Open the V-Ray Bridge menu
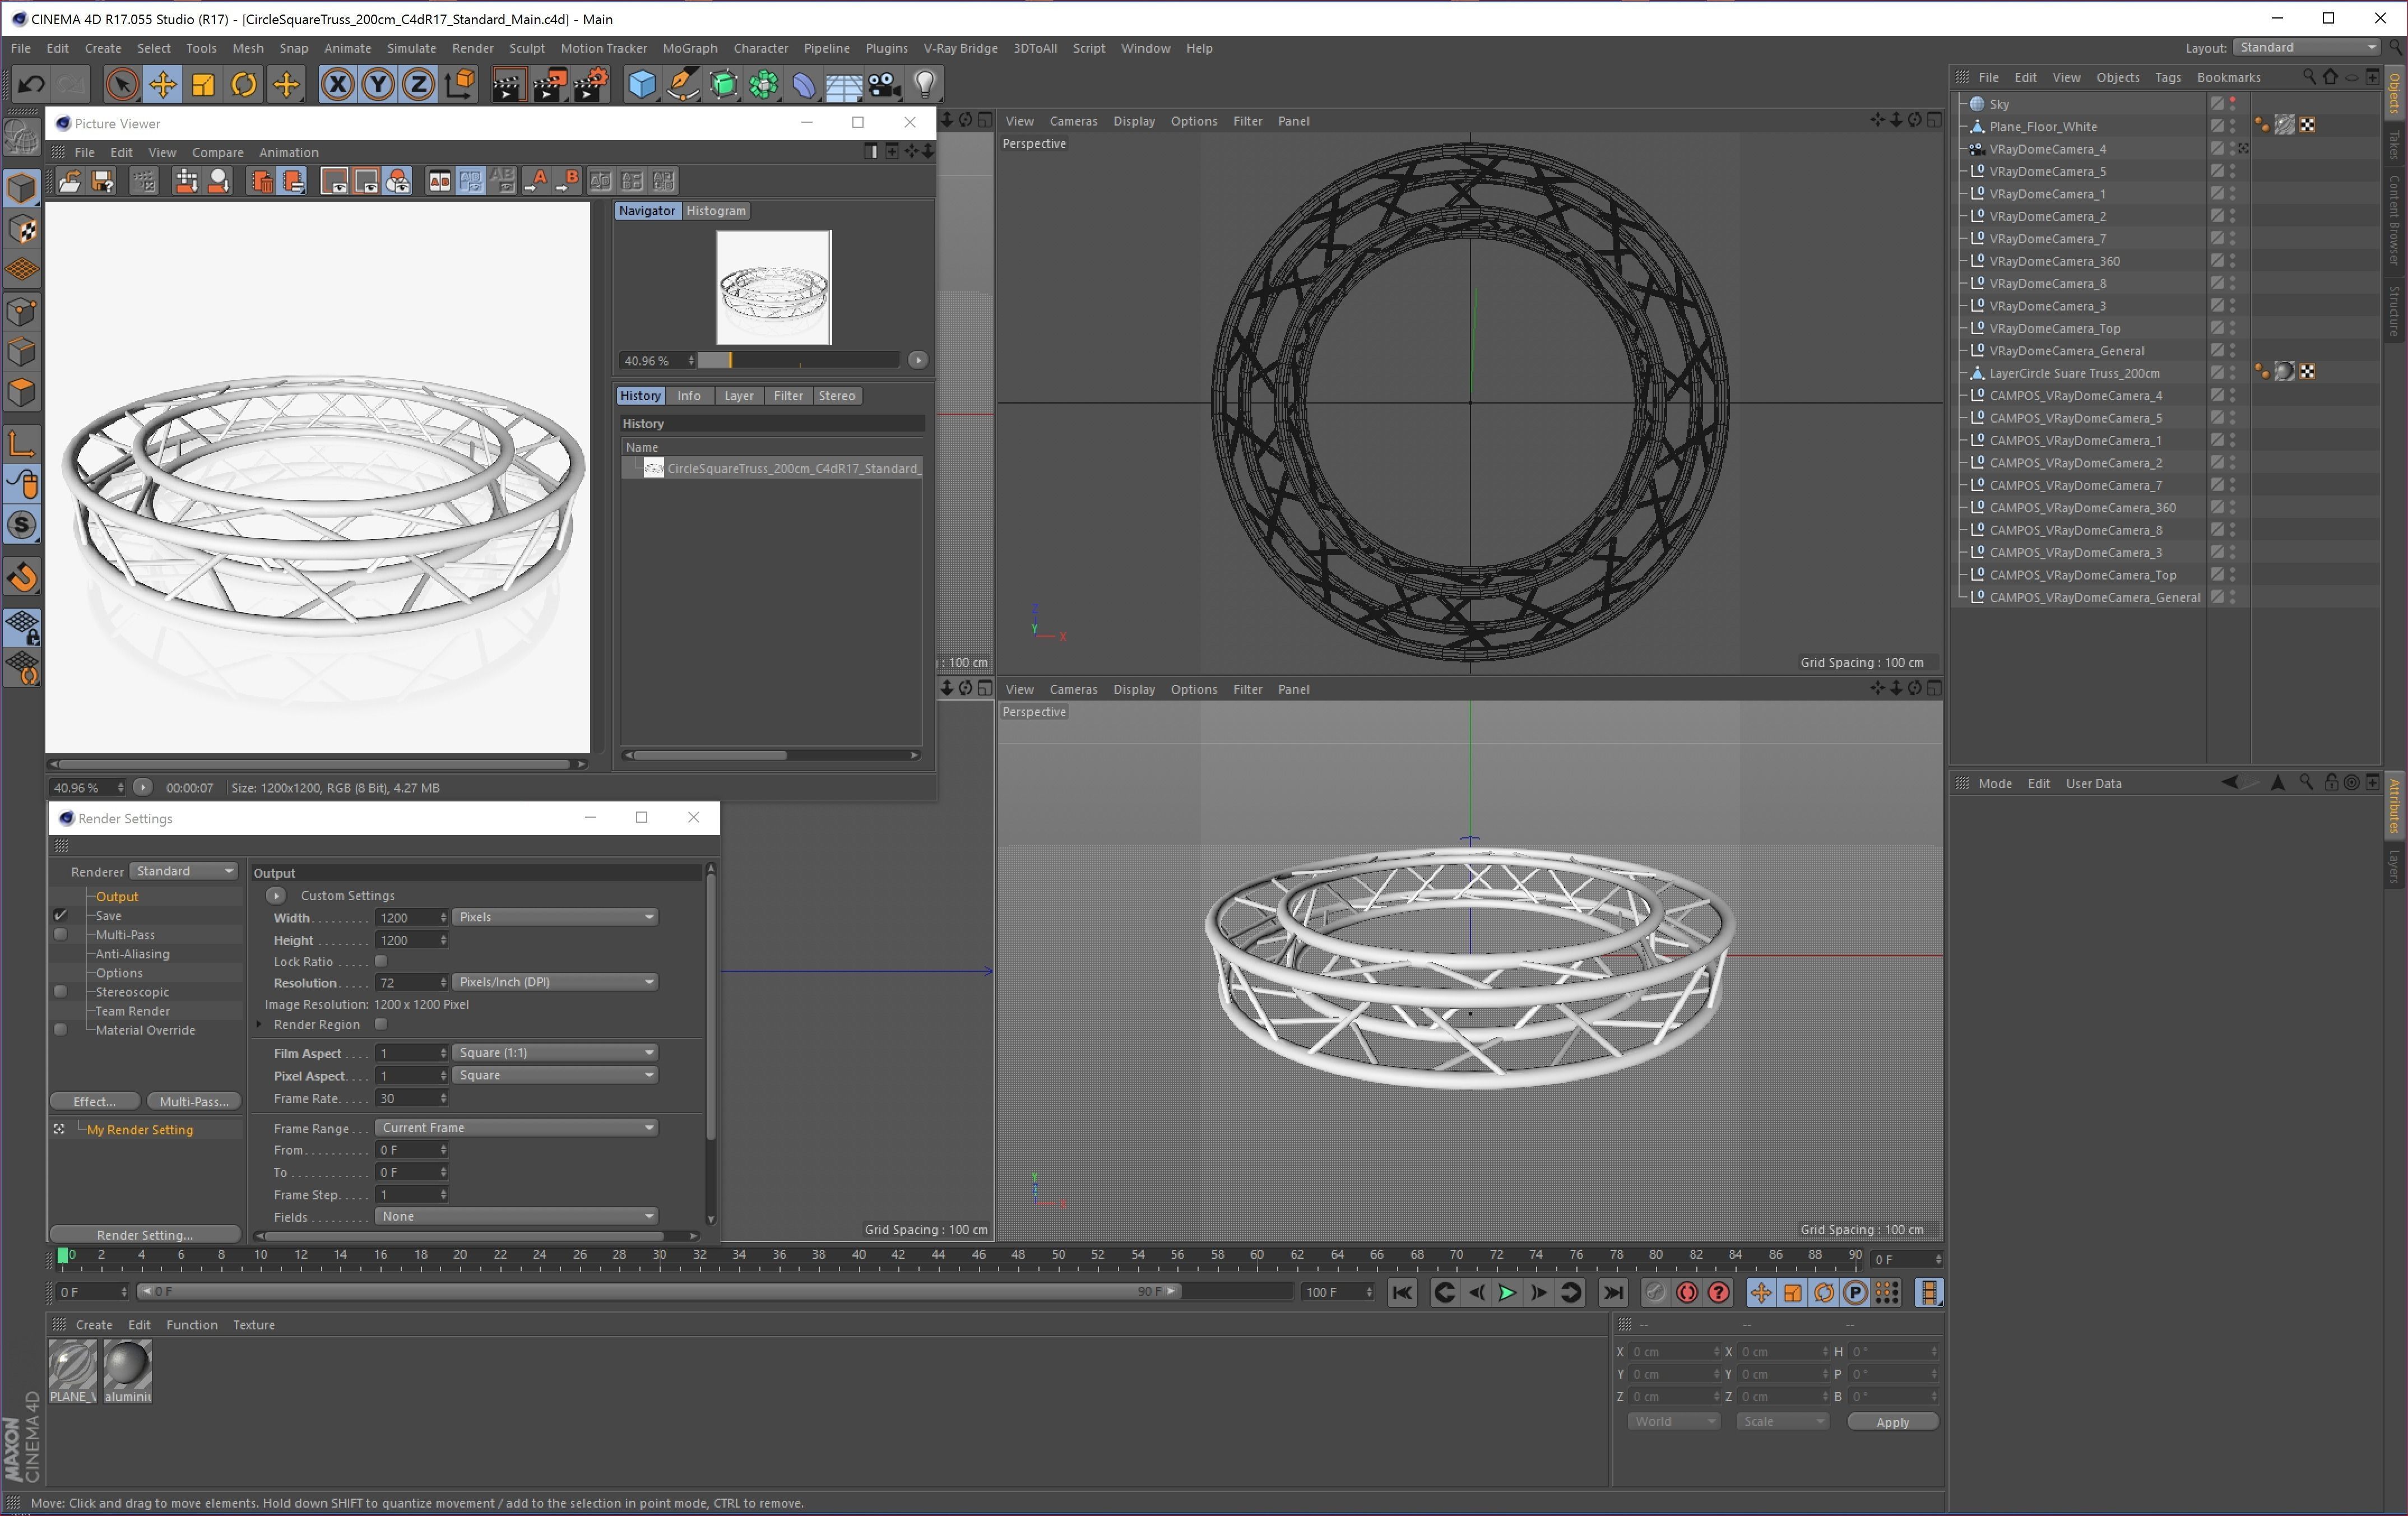 point(960,48)
